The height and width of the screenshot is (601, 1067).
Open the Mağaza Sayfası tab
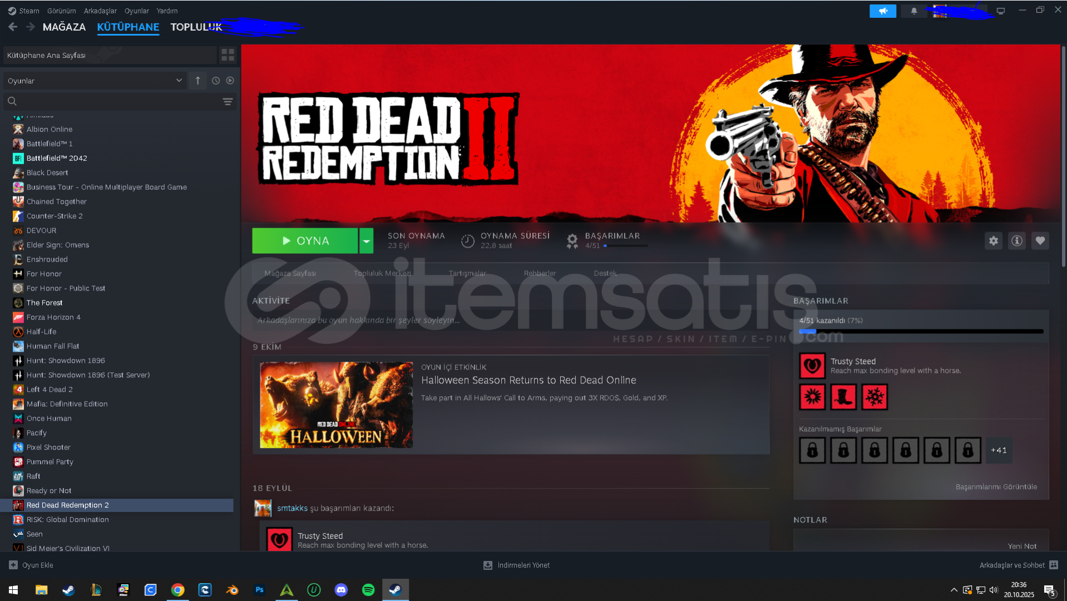point(290,273)
